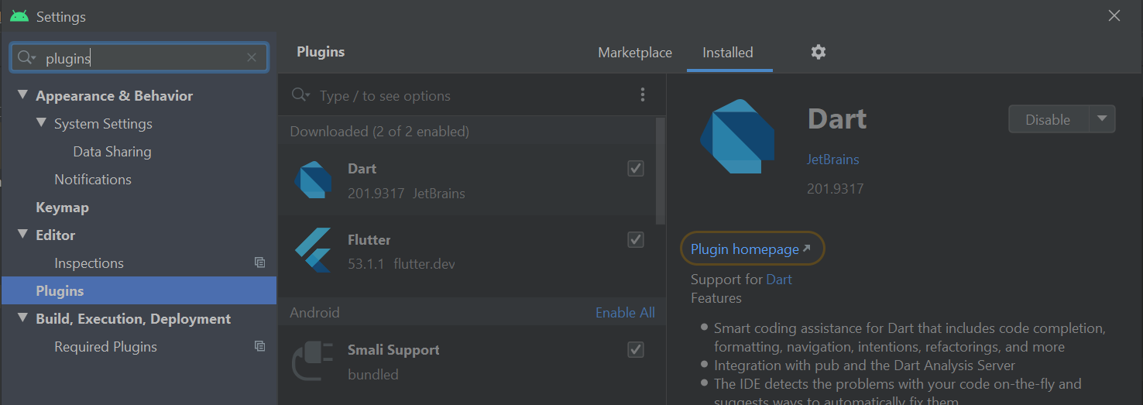Select Required Plugins settings
Image resolution: width=1143 pixels, height=405 pixels.
click(x=105, y=347)
